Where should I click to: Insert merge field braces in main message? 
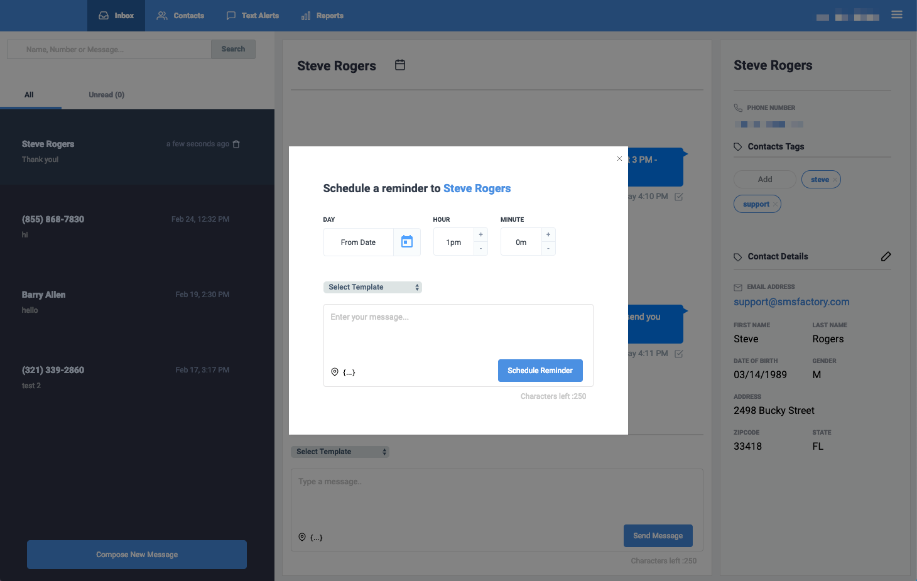coord(317,538)
